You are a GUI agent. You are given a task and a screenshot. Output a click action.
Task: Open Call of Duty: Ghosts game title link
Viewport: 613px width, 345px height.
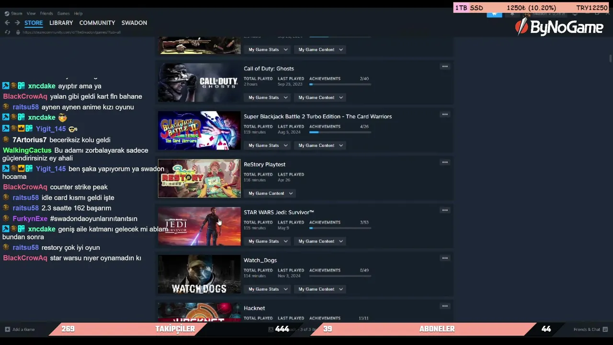269,69
